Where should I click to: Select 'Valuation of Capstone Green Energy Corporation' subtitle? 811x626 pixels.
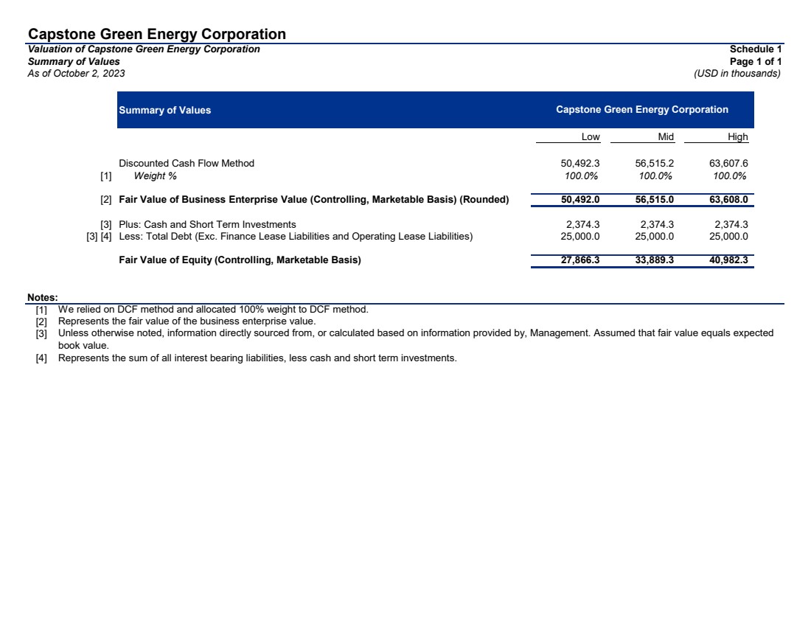pyautogui.click(x=144, y=49)
